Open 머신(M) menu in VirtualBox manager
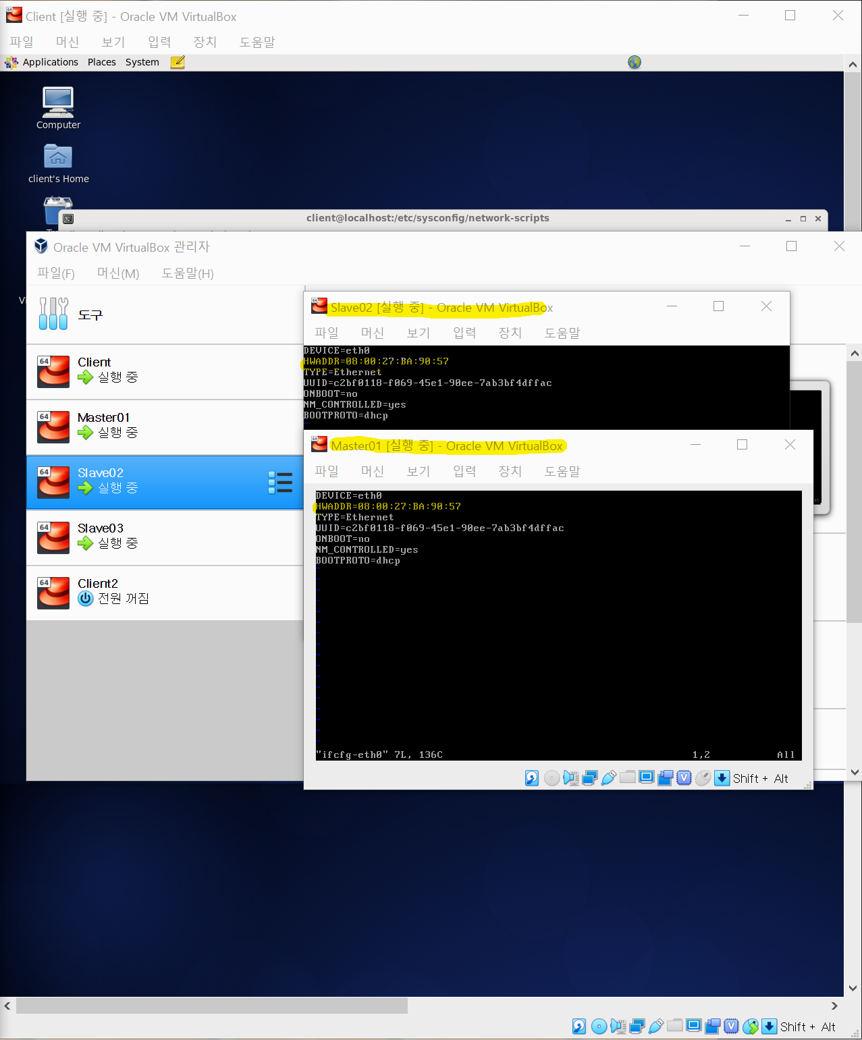Screen dimensions: 862x1040 118,273
